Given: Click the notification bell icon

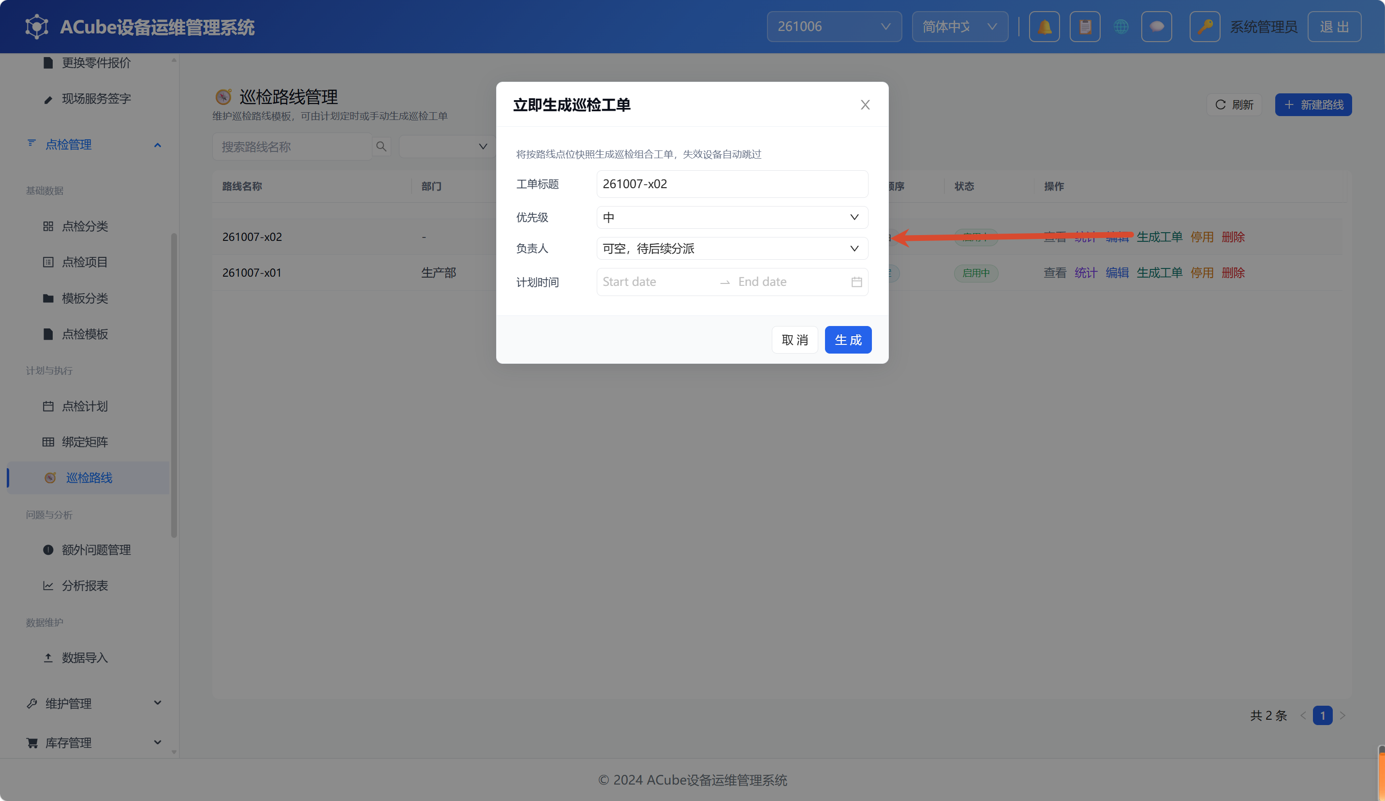Looking at the screenshot, I should click(x=1044, y=27).
